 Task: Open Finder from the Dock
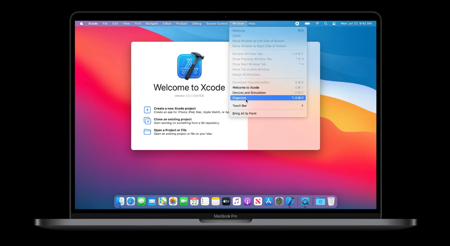click(120, 201)
